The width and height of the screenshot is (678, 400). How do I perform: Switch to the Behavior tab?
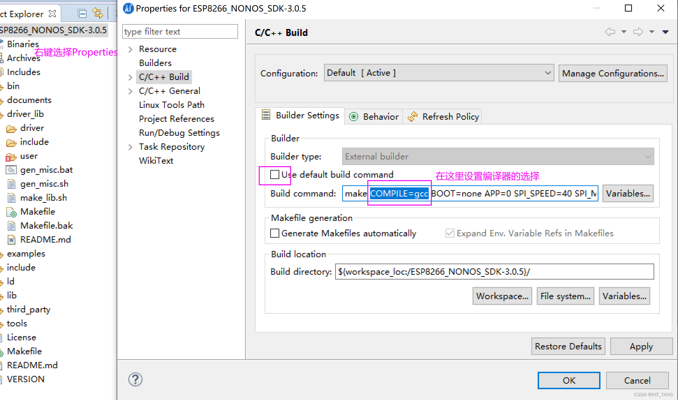click(374, 117)
